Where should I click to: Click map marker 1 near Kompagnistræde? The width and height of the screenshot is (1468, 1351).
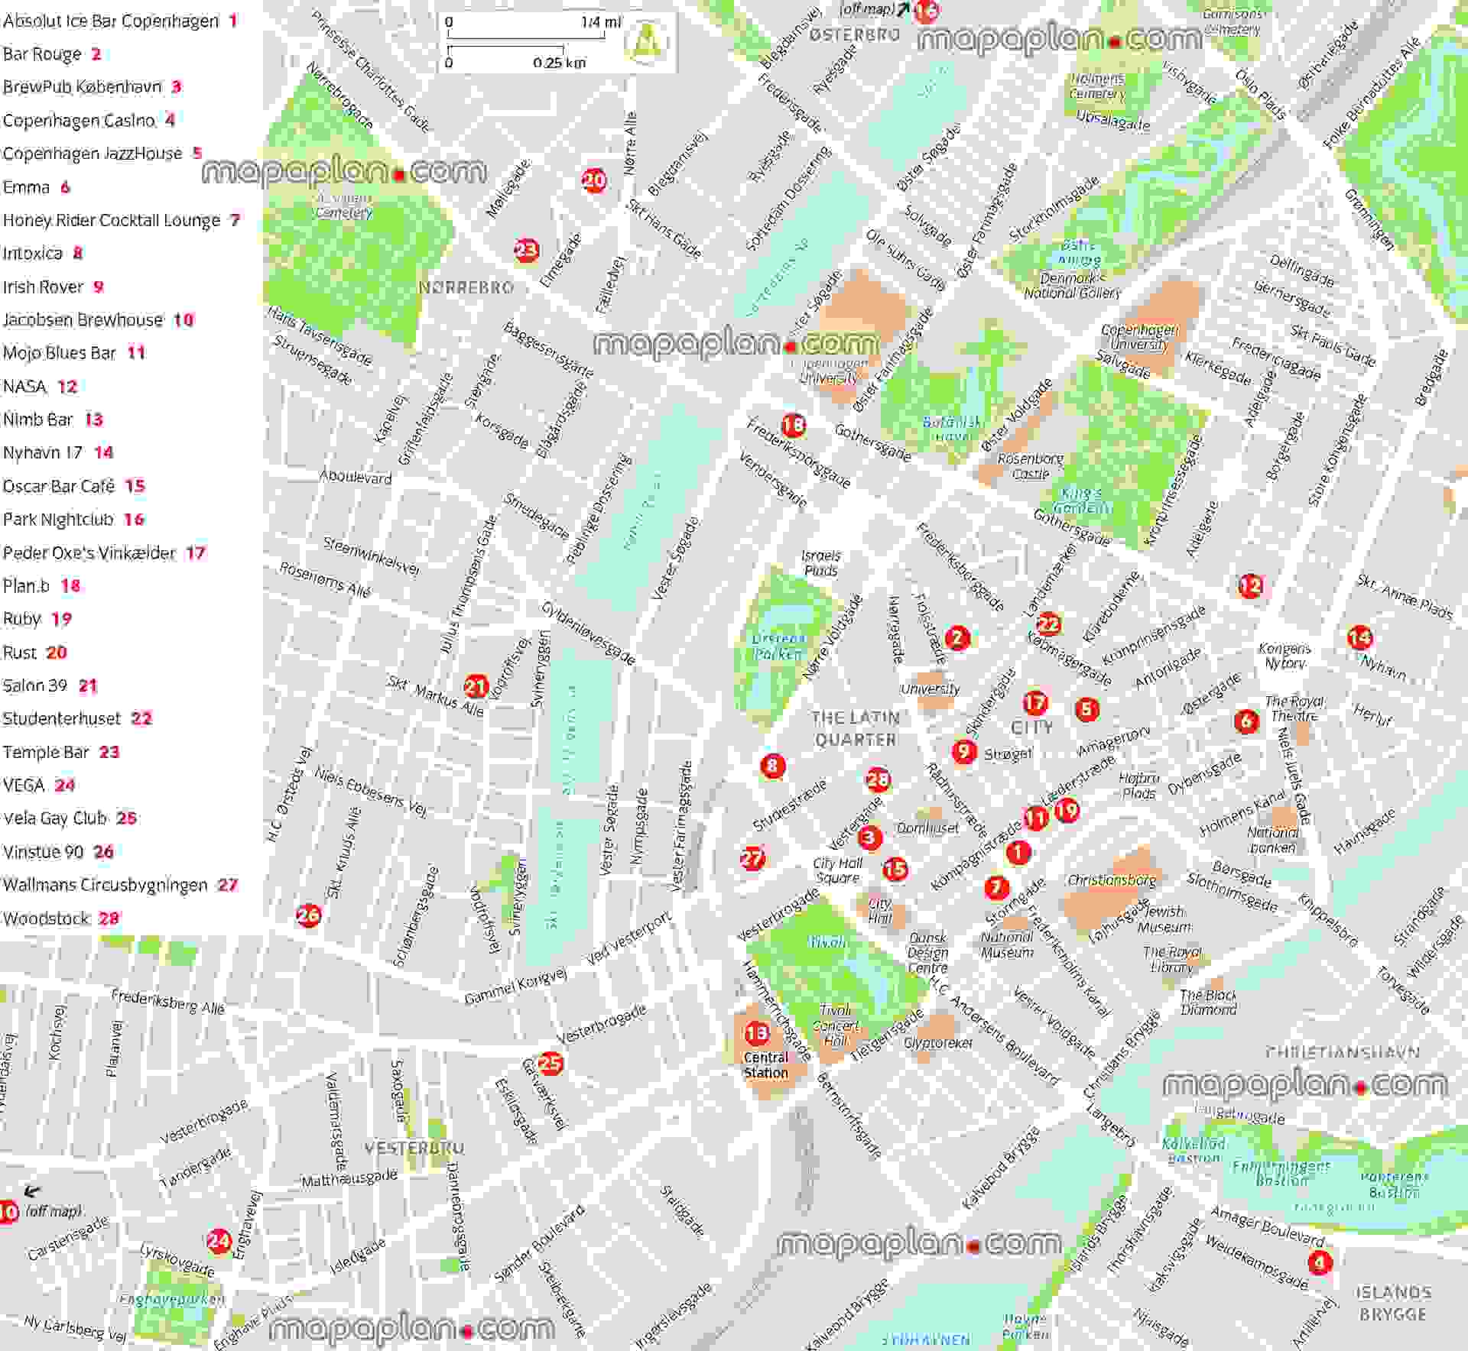1018,851
